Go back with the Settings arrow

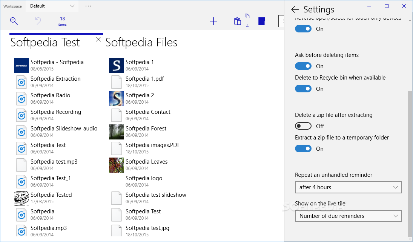pyautogui.click(x=295, y=9)
